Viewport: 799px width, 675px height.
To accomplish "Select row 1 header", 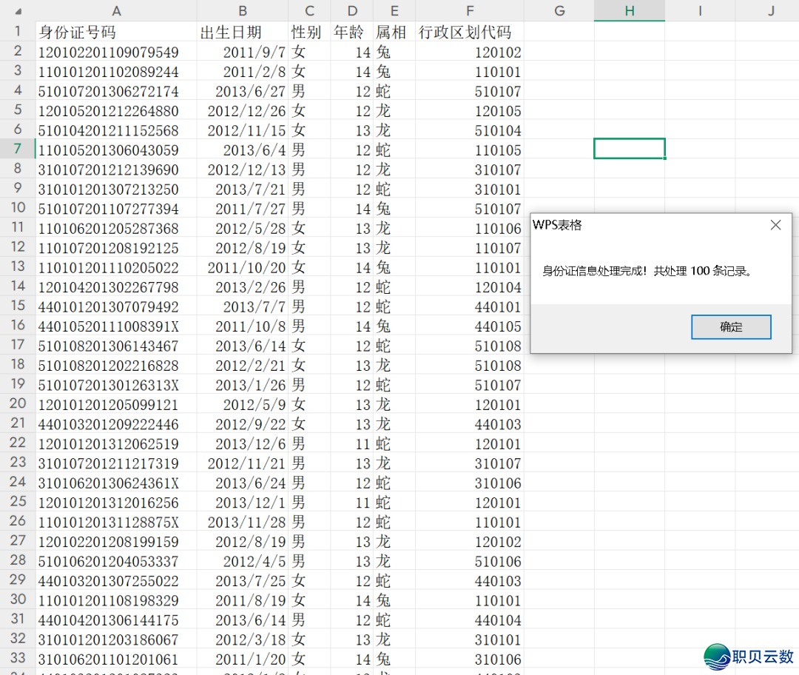I will tap(18, 32).
